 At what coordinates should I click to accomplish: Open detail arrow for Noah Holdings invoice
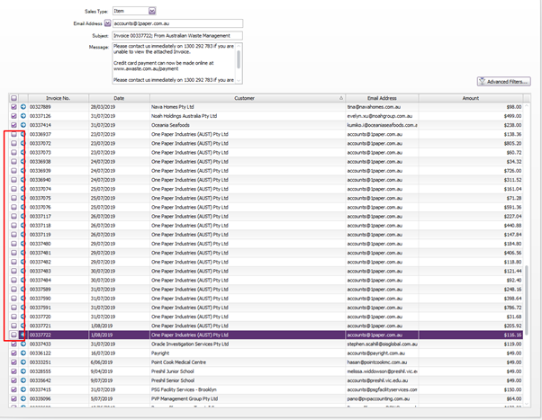(x=23, y=116)
